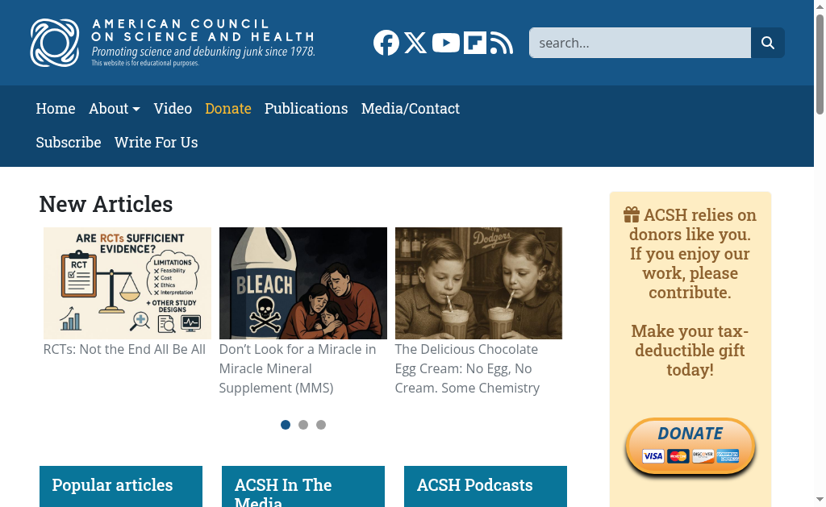Click the Flipboard social icon
The image size is (826, 507).
[475, 43]
